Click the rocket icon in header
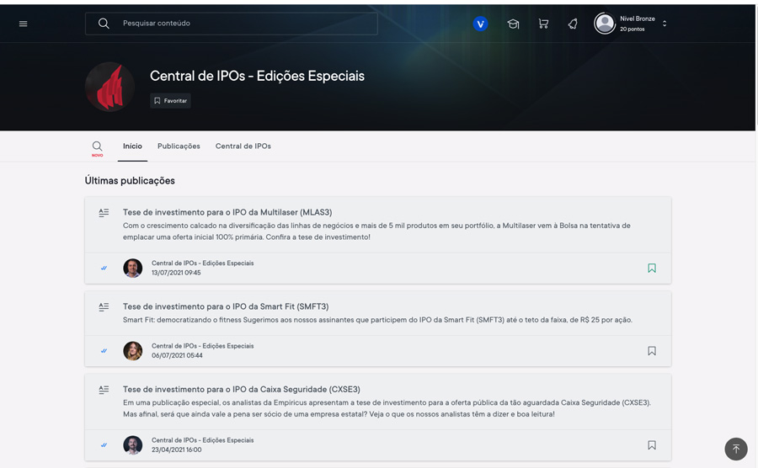Screen dimensions: 758x468 tap(573, 24)
